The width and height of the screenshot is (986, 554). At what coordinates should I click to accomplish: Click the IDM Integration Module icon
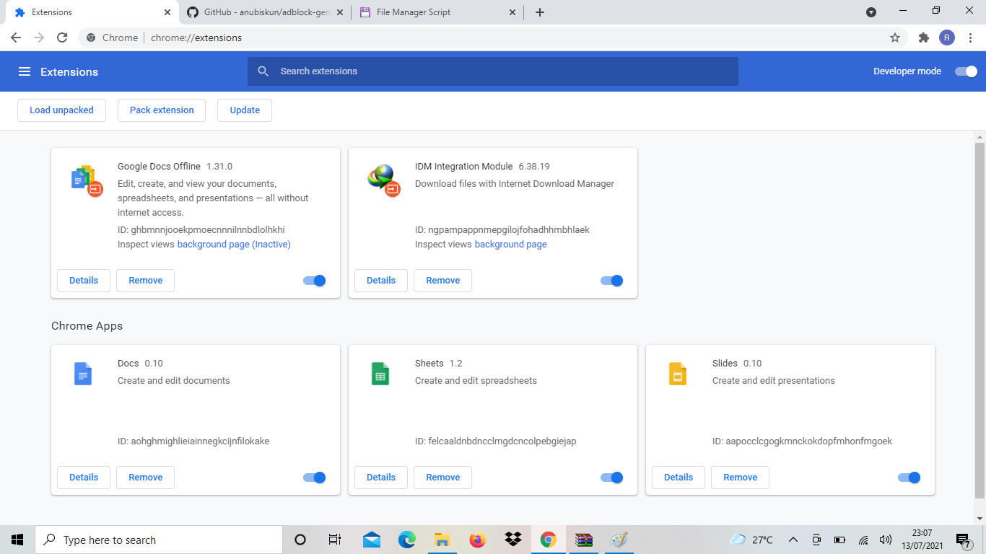383,180
